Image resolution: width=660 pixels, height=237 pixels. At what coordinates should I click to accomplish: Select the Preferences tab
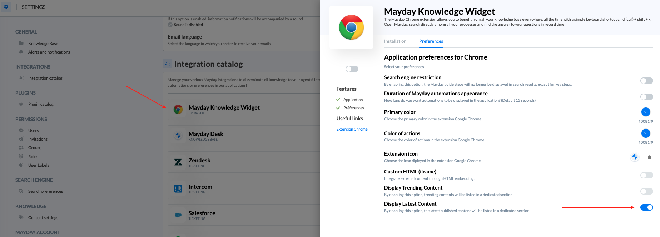click(431, 41)
